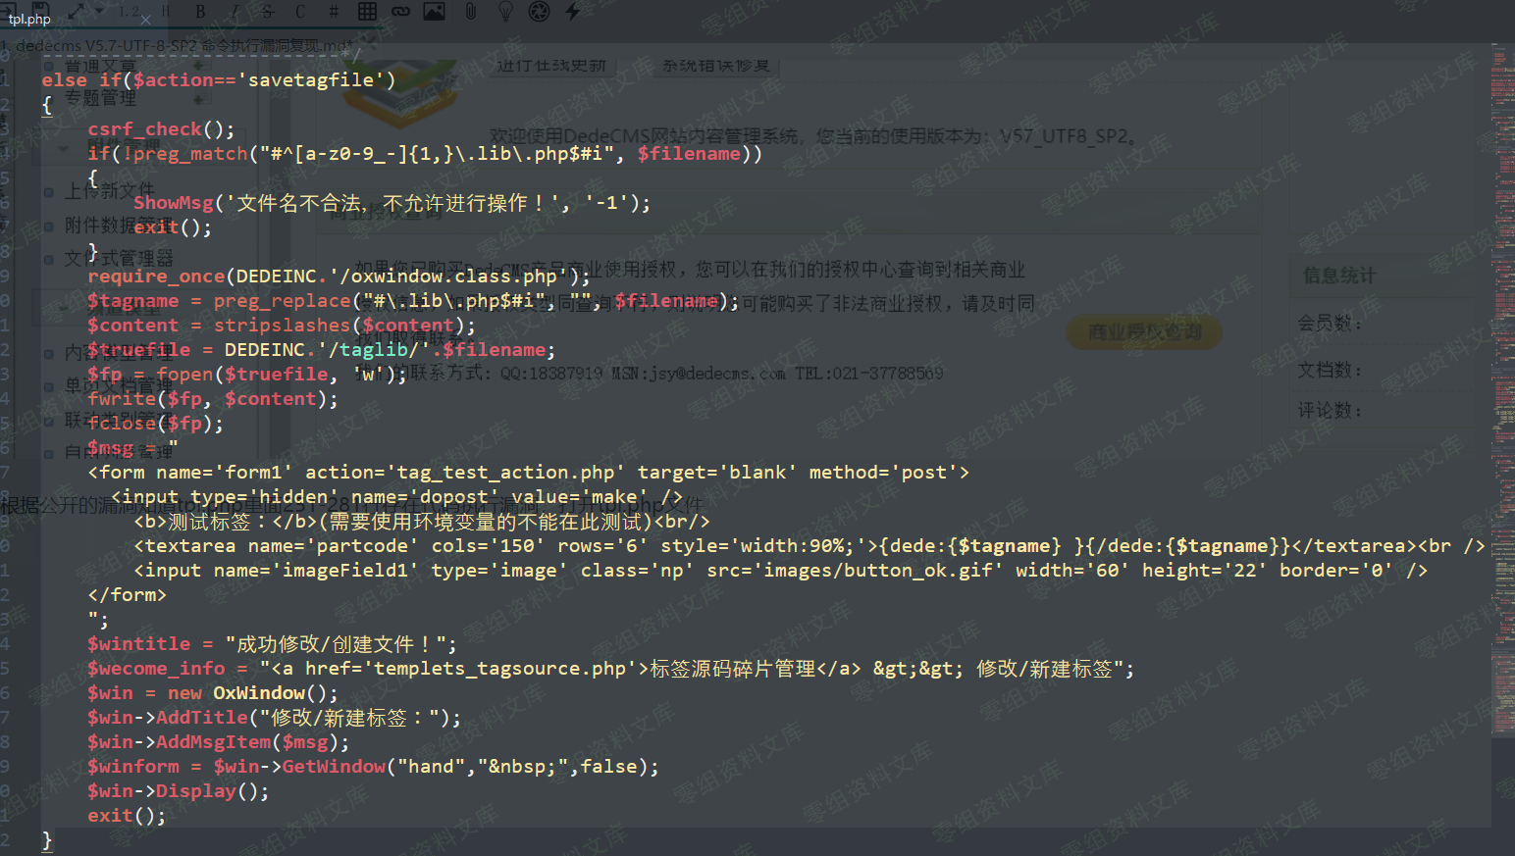Viewport: 1515px width, 856px height.
Task: Open the dropdown arrow beside the expand icon
Action: click(x=99, y=12)
